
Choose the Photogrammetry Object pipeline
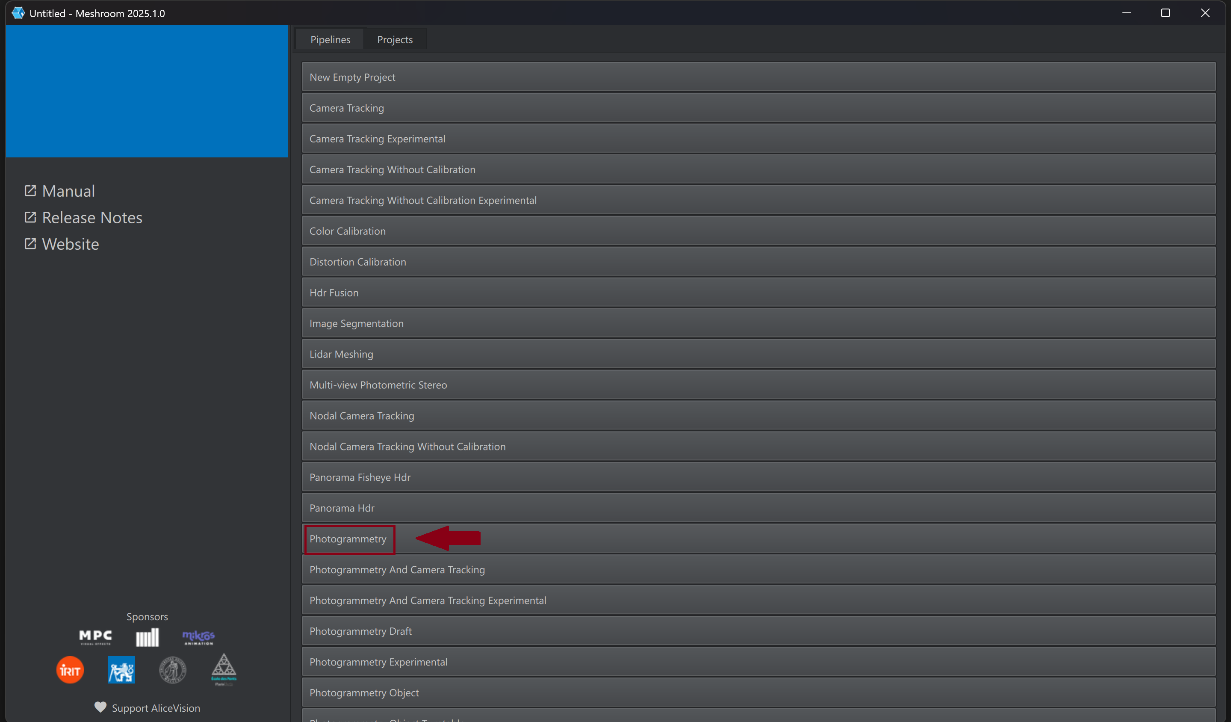tap(758, 692)
